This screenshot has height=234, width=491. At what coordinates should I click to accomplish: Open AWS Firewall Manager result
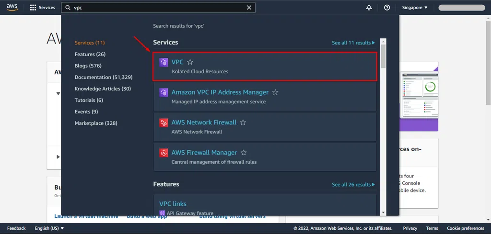pos(204,153)
